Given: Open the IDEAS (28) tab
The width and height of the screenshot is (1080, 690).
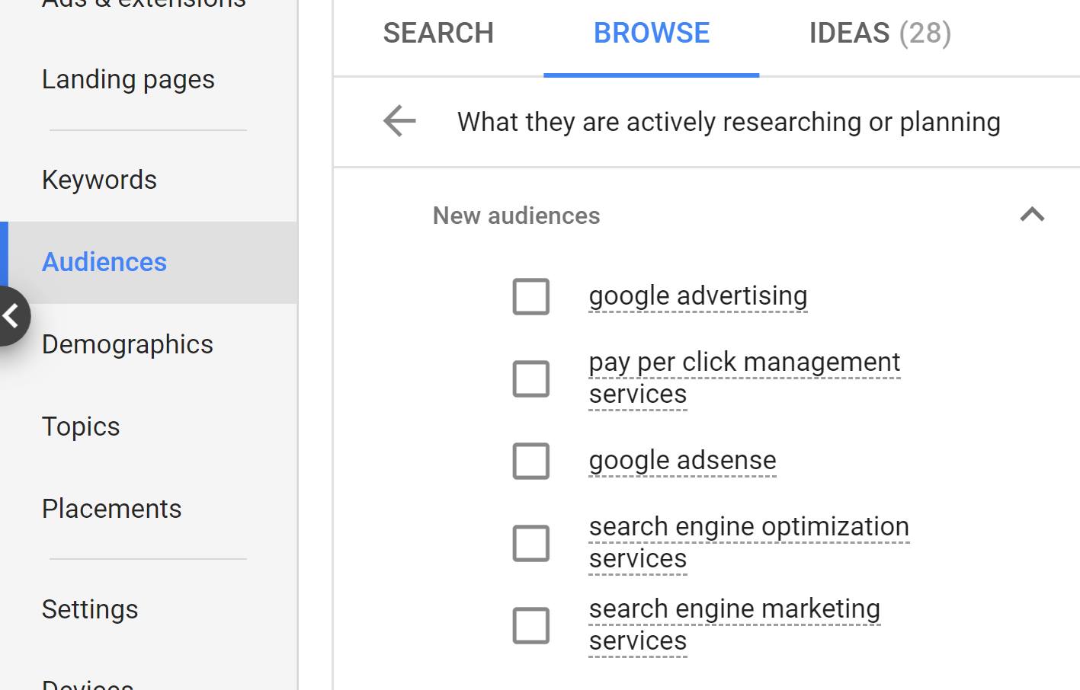Looking at the screenshot, I should tap(880, 33).
